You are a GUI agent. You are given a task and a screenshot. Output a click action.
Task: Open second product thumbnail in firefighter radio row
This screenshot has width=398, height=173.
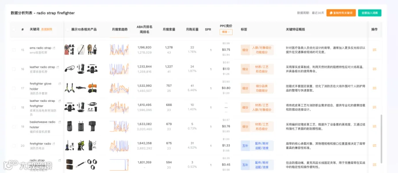point(81,146)
